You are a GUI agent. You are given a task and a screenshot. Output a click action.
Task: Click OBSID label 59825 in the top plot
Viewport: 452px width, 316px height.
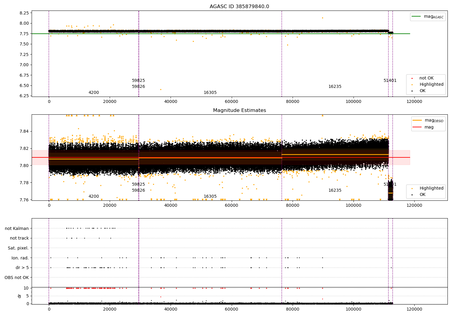[139, 81]
